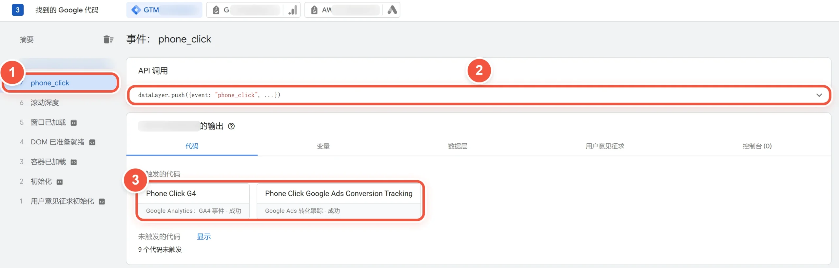Click Google Analytics: GA4 事件 - 成功 status
The width and height of the screenshot is (839, 268).
194,211
